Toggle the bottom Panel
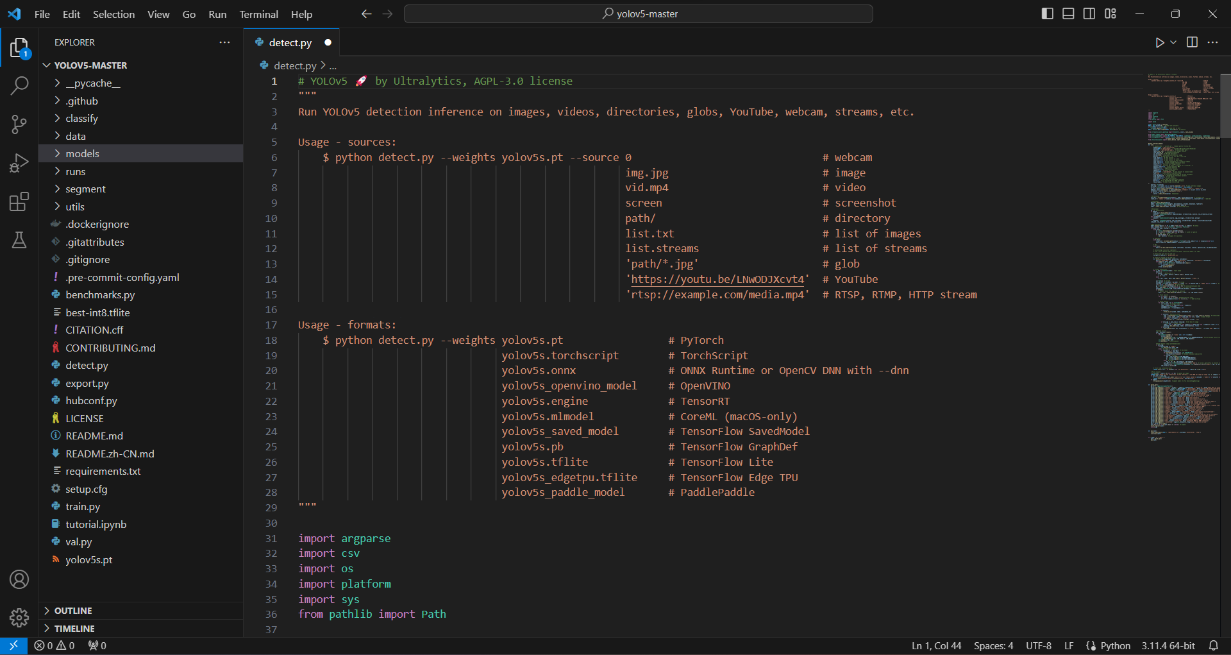The width and height of the screenshot is (1231, 655). coord(1068,13)
